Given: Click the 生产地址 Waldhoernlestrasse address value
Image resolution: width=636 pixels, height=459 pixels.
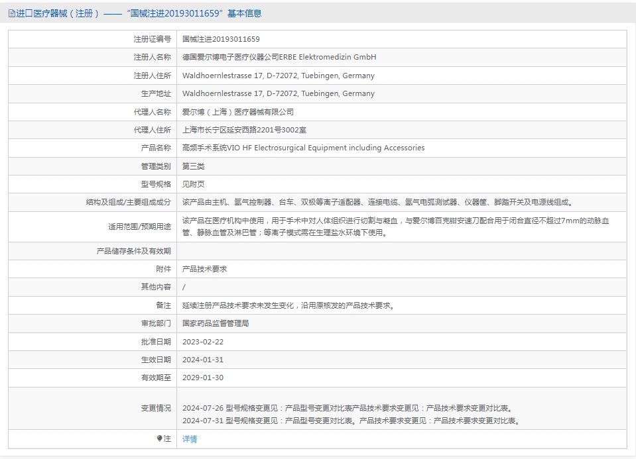Looking at the screenshot, I should pyautogui.click(x=278, y=93).
